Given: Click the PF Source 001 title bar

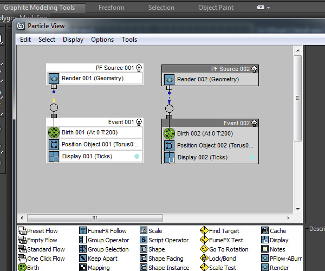Looking at the screenshot, I should (x=94, y=68).
